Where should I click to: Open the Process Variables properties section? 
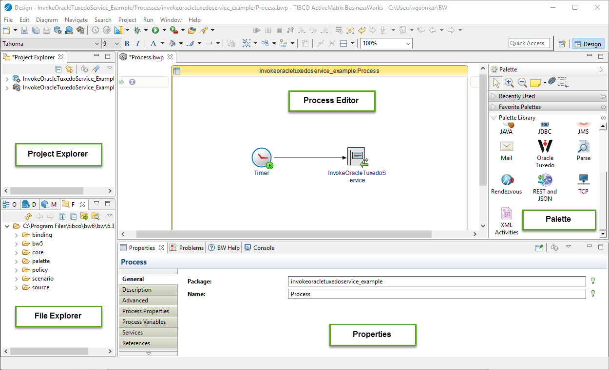coord(144,322)
